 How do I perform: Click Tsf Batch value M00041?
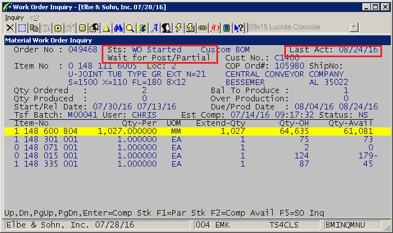(x=83, y=115)
